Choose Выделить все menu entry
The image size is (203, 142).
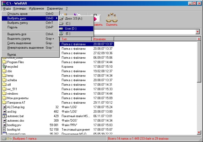tap(30, 34)
